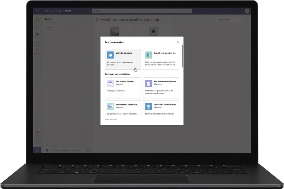Show more apps via the ellipsis icon
The height and width of the screenshot is (189, 284).
click(x=37, y=60)
